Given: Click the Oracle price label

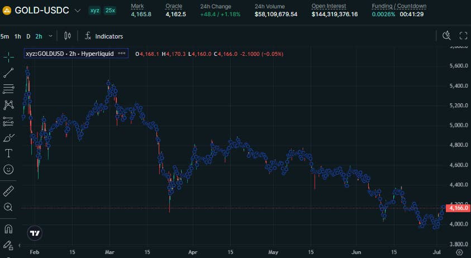Looking at the screenshot, I should pyautogui.click(x=174, y=6).
